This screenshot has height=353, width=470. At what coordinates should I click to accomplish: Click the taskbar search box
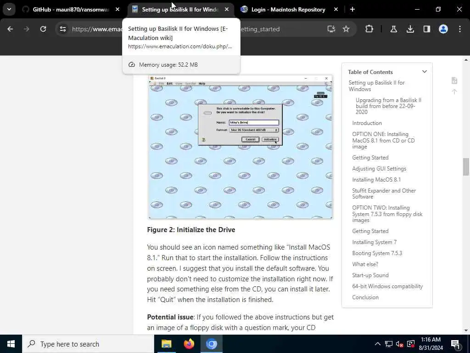pos(88,344)
